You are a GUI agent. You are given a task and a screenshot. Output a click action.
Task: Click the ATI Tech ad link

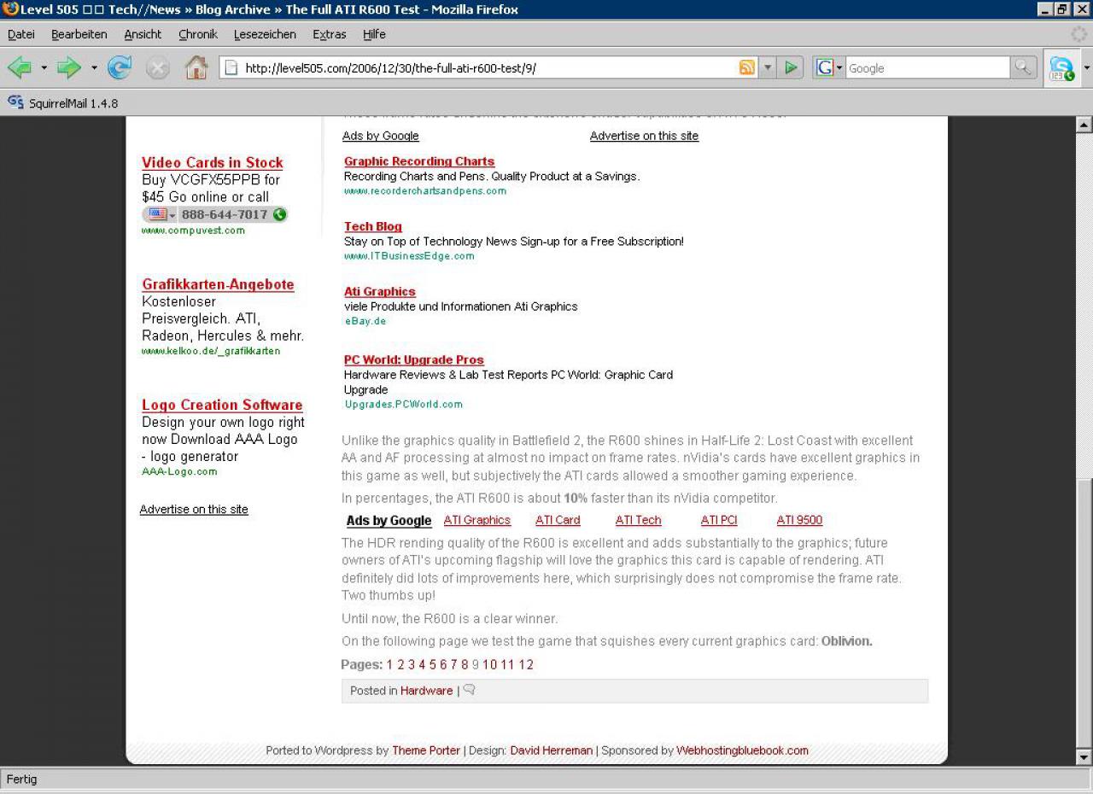639,520
